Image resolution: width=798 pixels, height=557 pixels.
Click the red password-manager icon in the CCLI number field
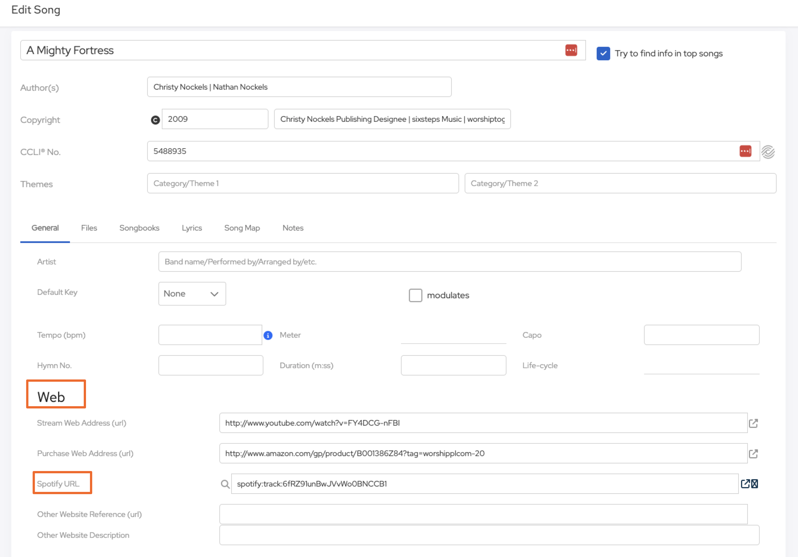coord(745,151)
